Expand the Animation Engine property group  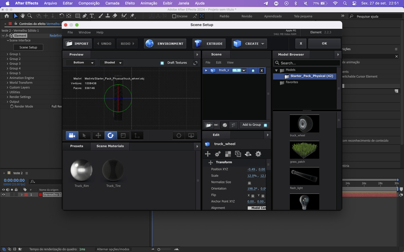click(7, 78)
